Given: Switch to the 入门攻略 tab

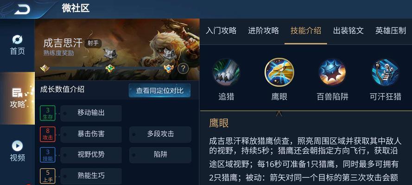Looking at the screenshot, I should click(221, 31).
